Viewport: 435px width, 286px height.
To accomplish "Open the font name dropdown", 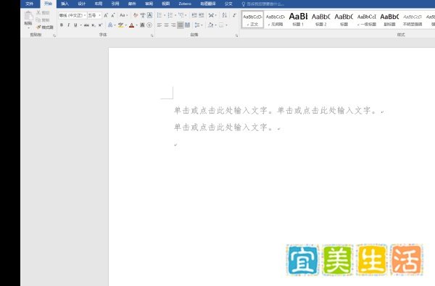I will [x=85, y=15].
